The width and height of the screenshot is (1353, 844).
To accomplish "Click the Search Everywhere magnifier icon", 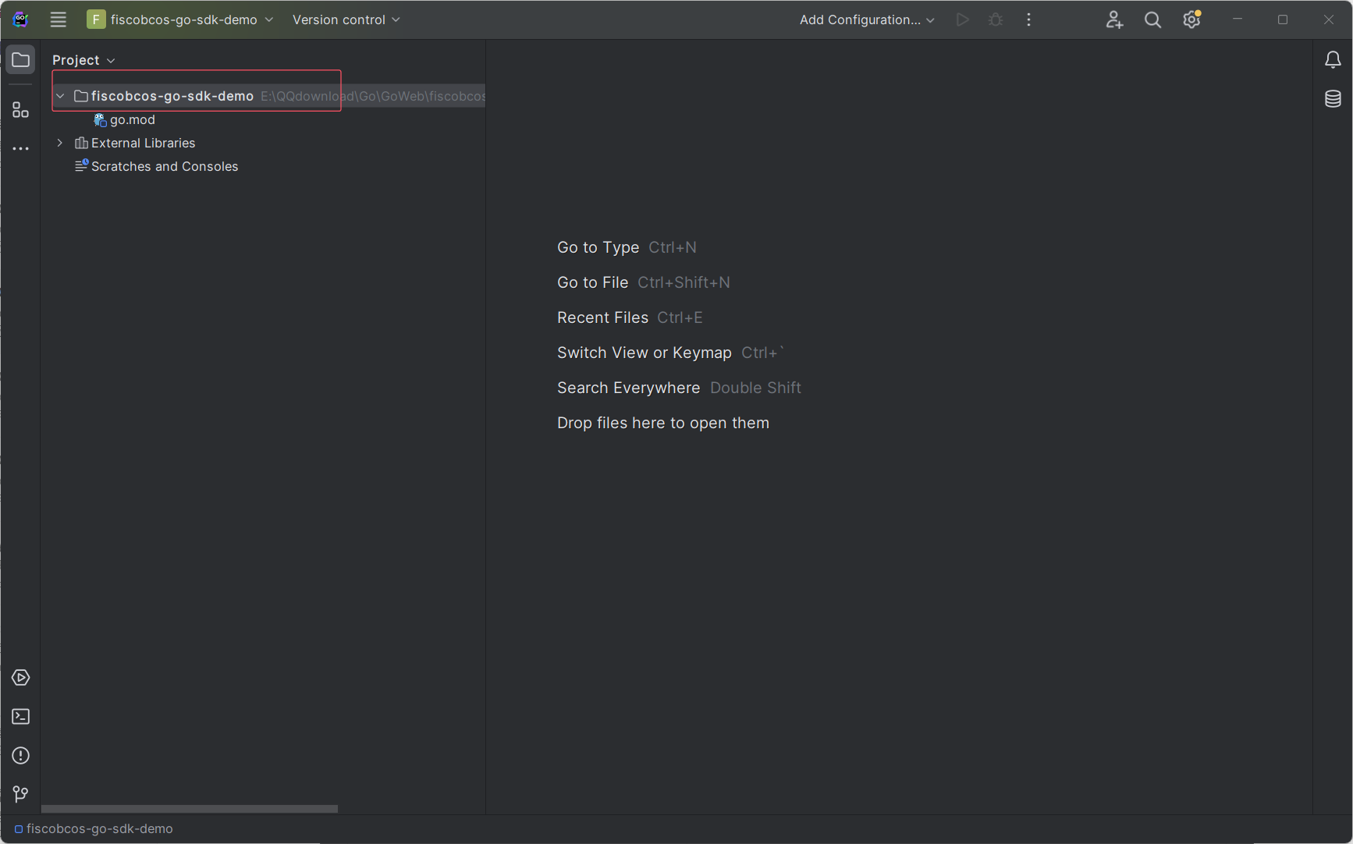I will point(1152,20).
